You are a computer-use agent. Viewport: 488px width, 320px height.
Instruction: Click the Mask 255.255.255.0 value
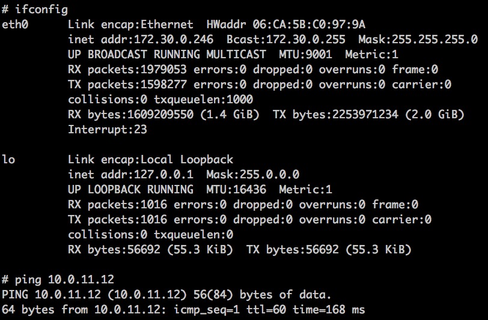click(x=418, y=39)
